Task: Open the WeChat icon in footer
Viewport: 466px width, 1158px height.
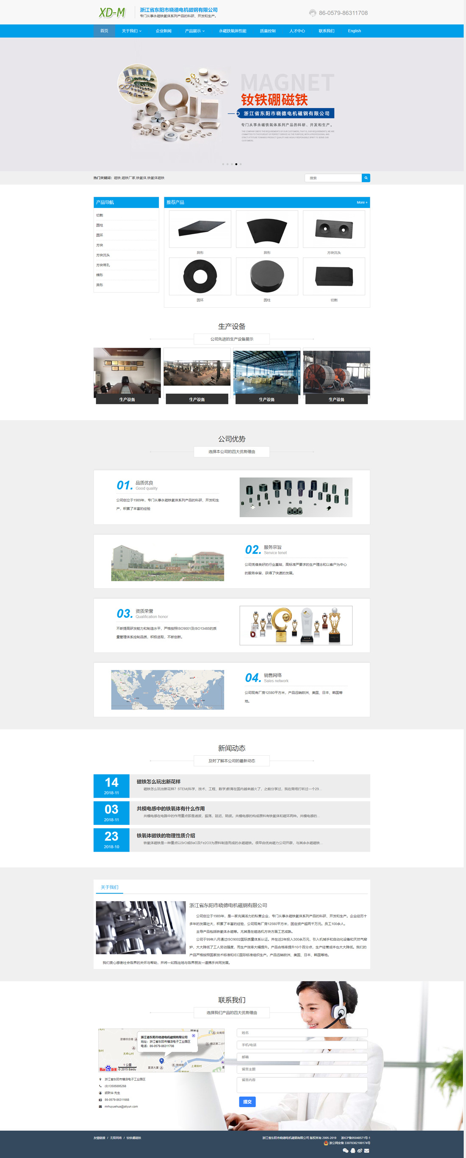Action: (345, 1150)
